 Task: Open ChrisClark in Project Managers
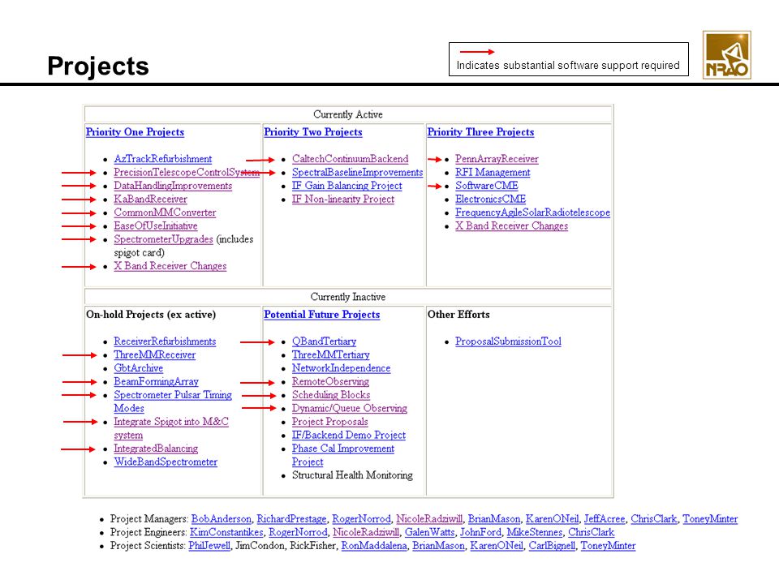click(654, 519)
